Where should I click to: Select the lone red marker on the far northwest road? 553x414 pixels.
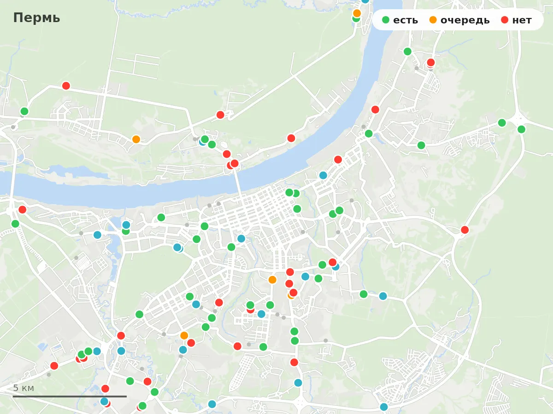(66, 86)
